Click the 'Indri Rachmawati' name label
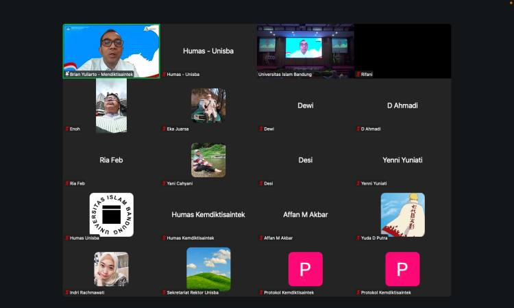The image size is (514, 308). coord(87,293)
